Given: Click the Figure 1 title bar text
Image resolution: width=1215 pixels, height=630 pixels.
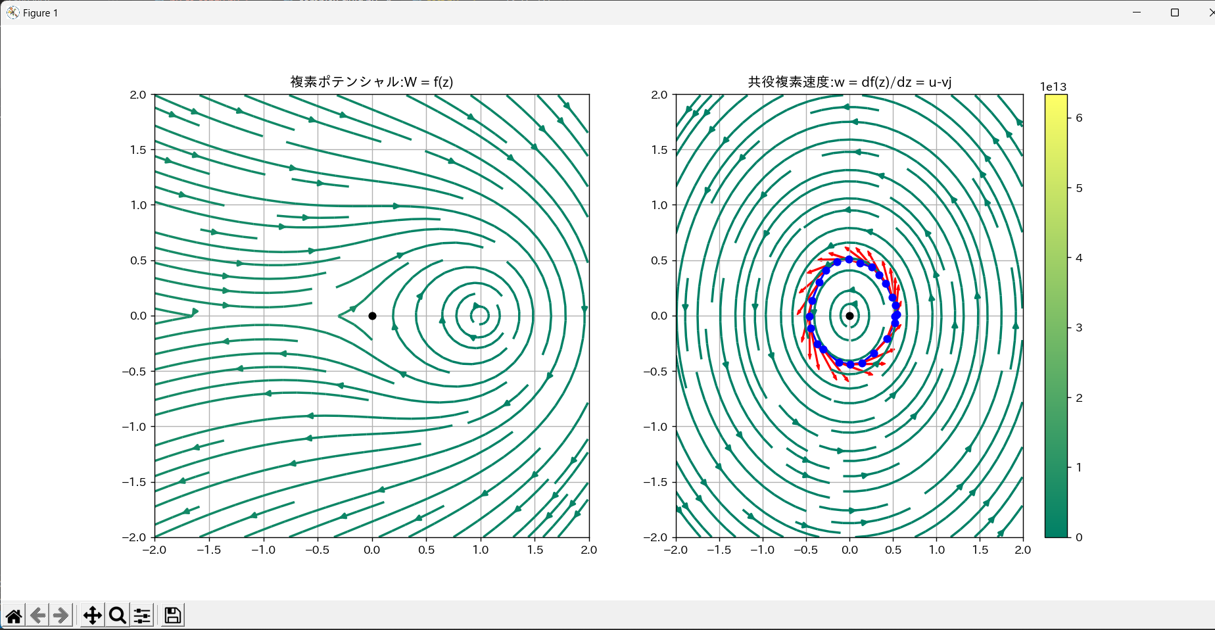Looking at the screenshot, I should (x=39, y=12).
